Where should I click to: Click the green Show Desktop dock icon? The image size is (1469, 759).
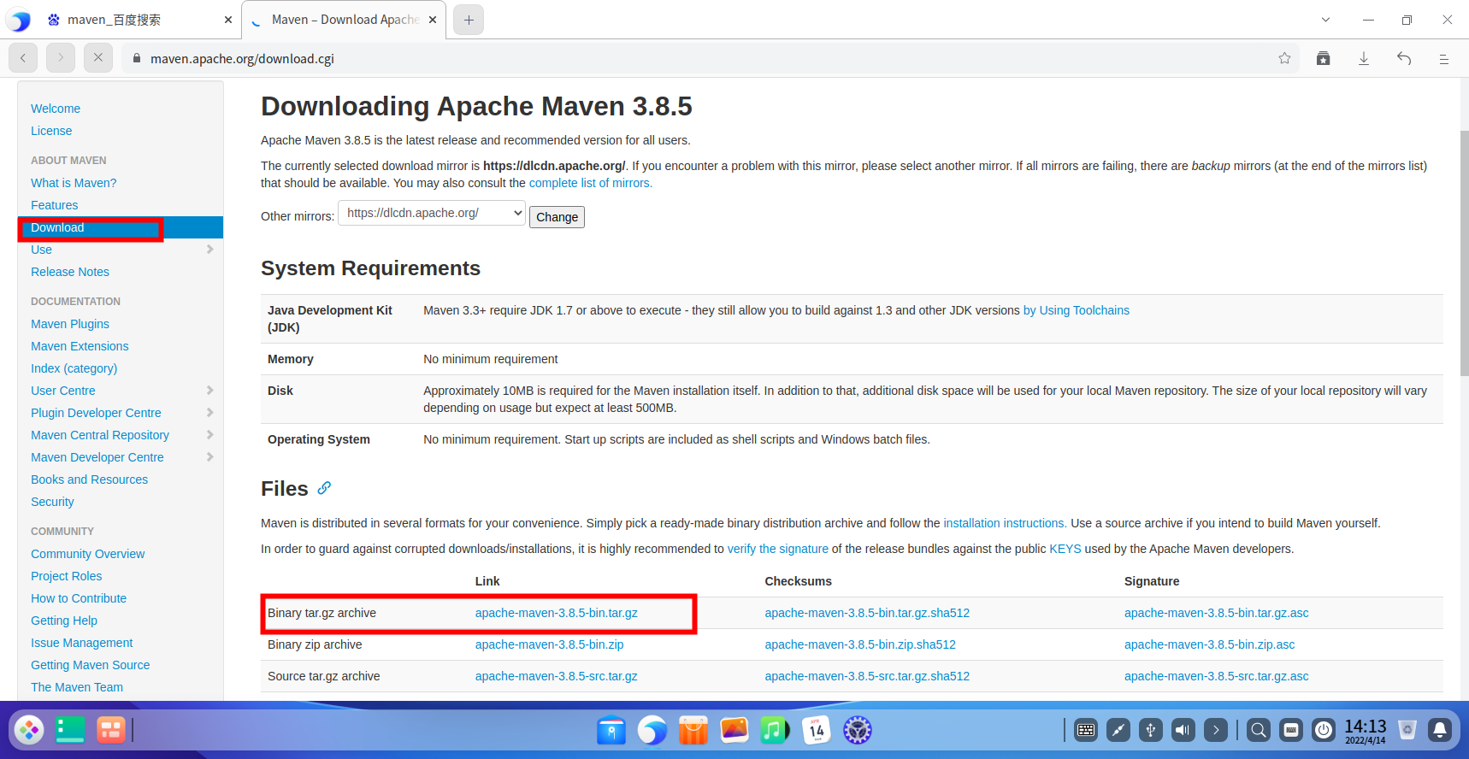[x=70, y=730]
